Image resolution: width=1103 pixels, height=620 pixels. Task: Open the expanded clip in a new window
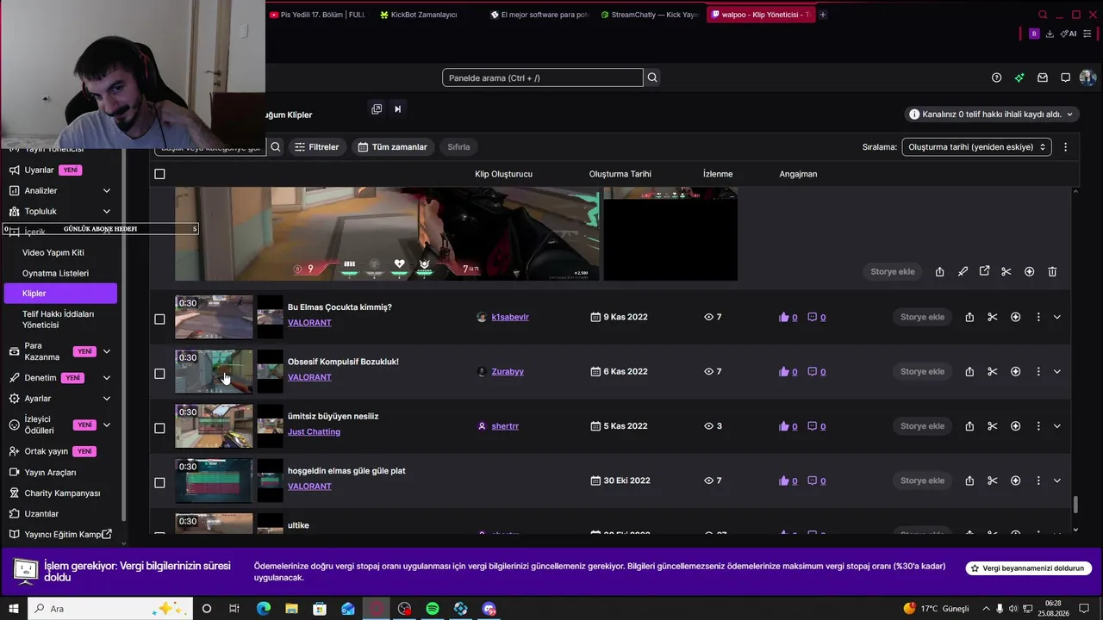tap(985, 271)
